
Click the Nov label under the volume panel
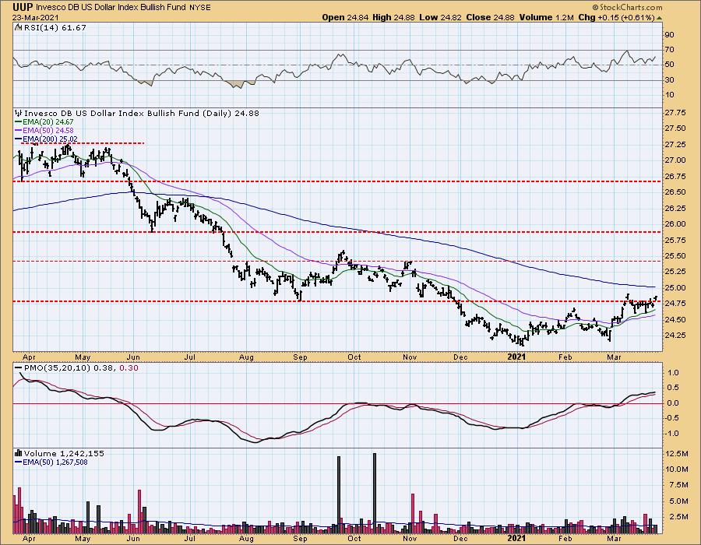click(410, 539)
